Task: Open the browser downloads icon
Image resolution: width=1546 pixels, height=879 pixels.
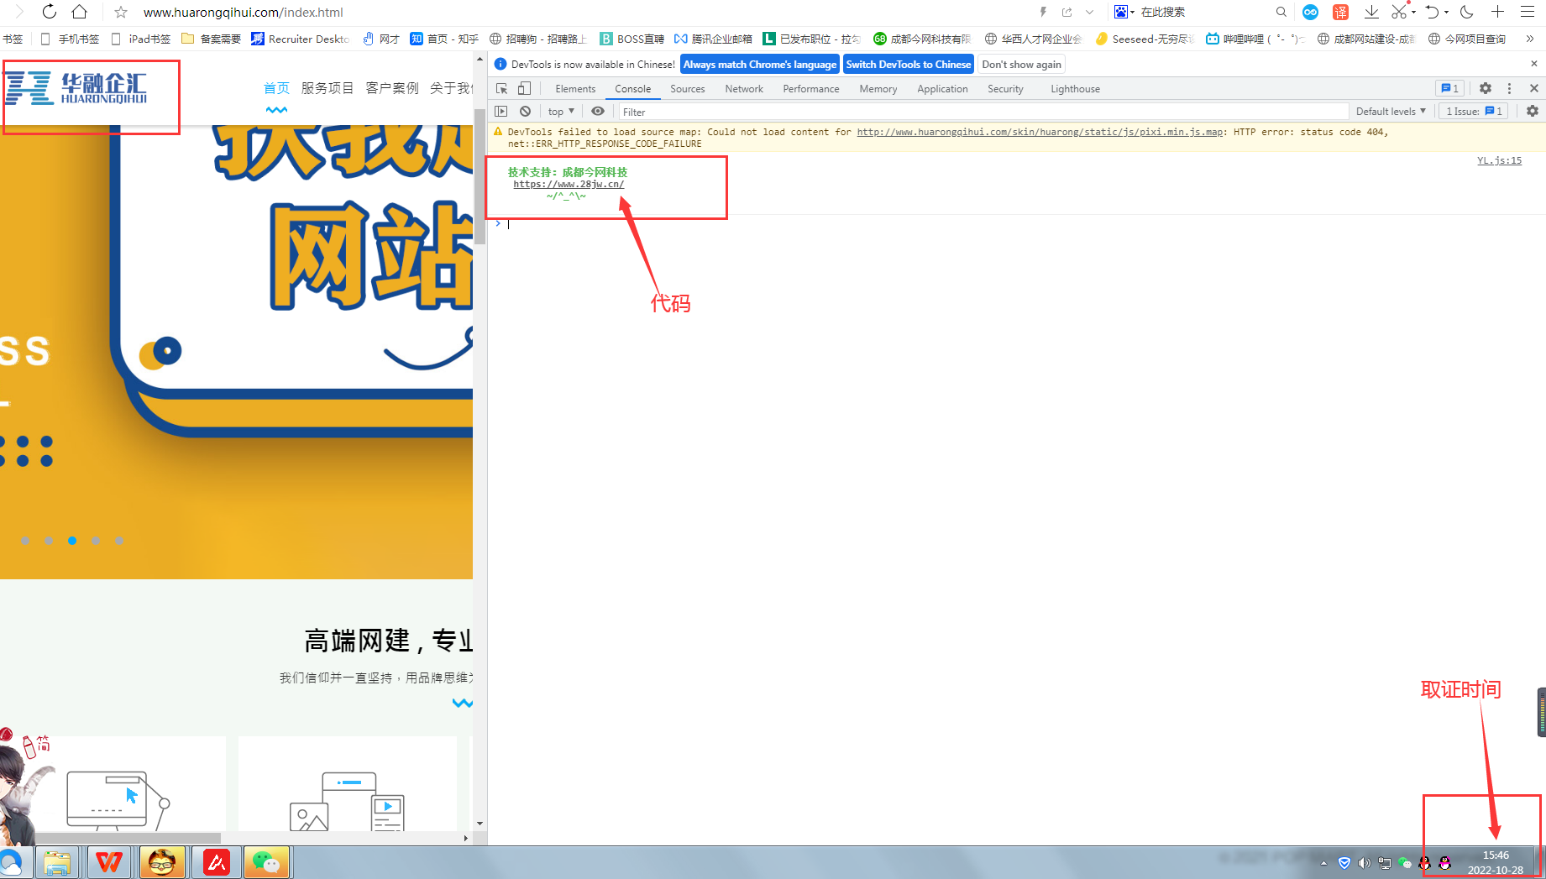Action: pos(1371,12)
